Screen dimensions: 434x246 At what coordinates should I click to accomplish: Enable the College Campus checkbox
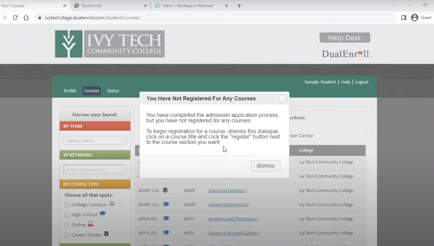coord(67,205)
